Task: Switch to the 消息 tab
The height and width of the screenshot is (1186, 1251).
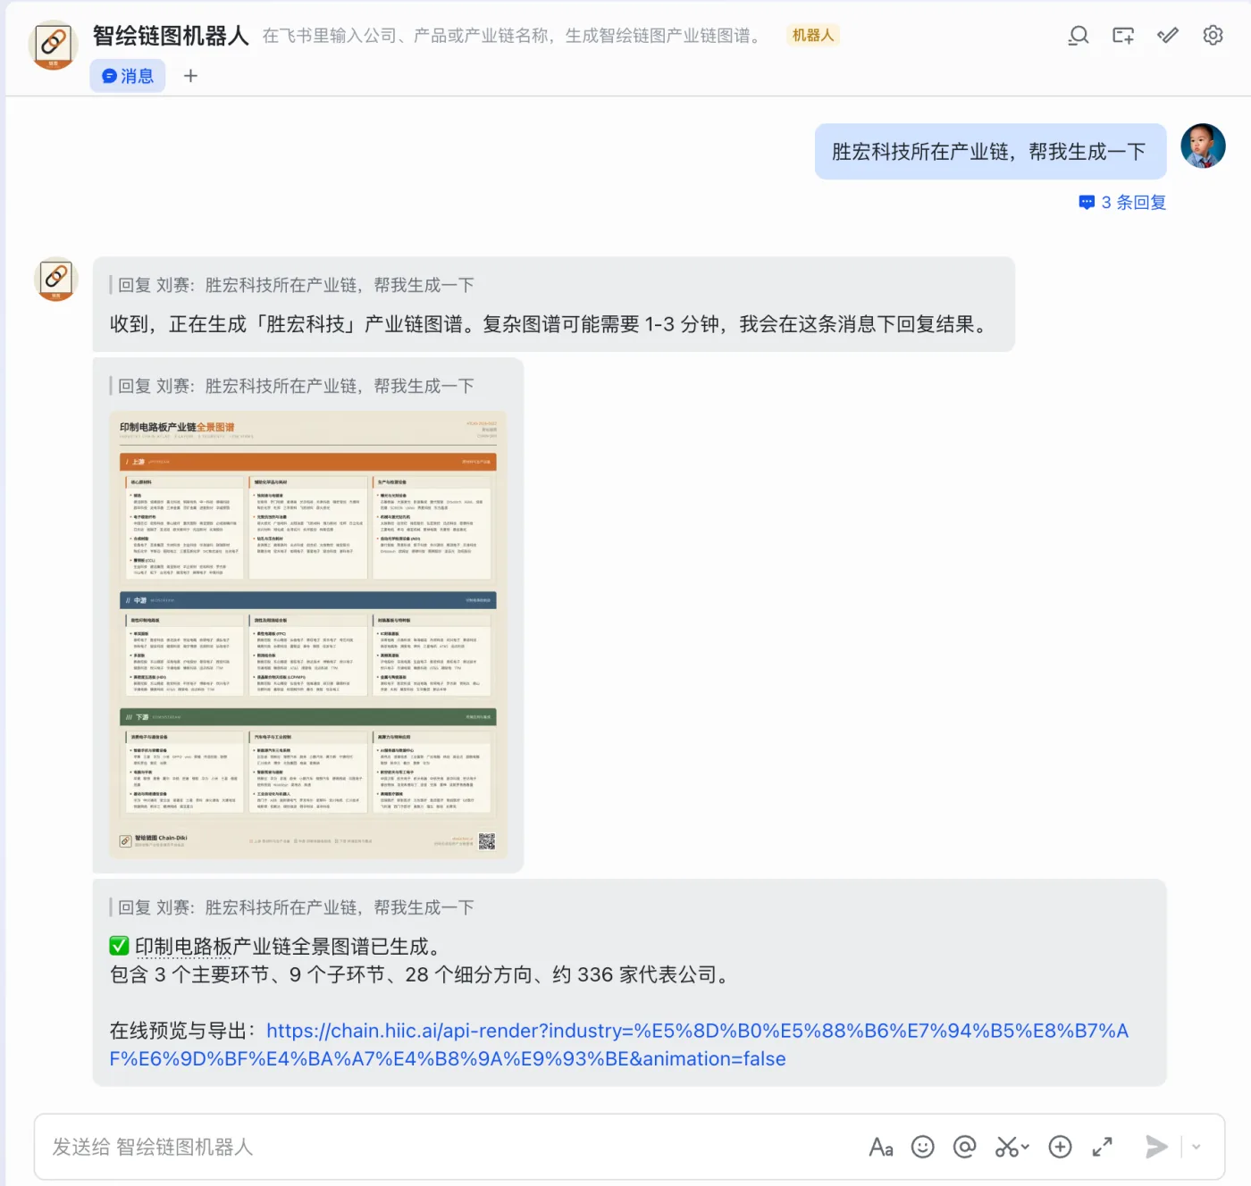Action: click(128, 76)
